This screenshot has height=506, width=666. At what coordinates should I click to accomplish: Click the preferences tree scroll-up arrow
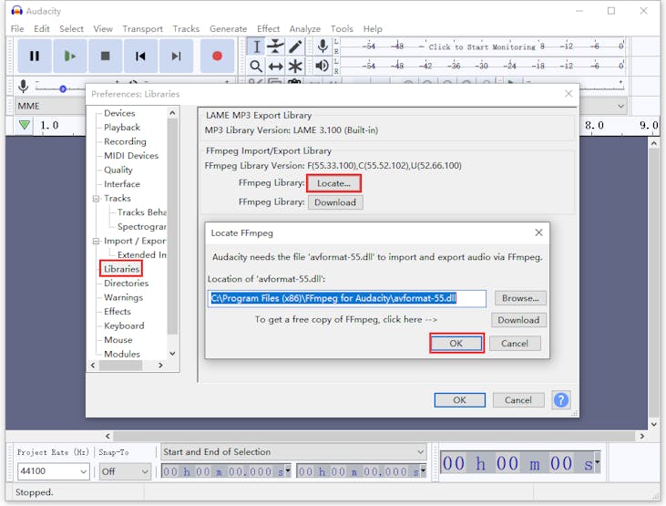[172, 113]
